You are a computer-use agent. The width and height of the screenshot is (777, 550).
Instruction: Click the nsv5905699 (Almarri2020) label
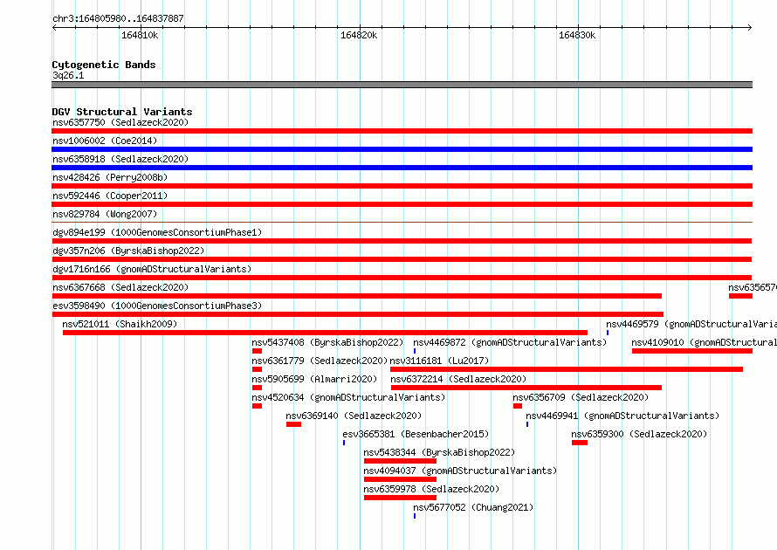pyautogui.click(x=314, y=379)
